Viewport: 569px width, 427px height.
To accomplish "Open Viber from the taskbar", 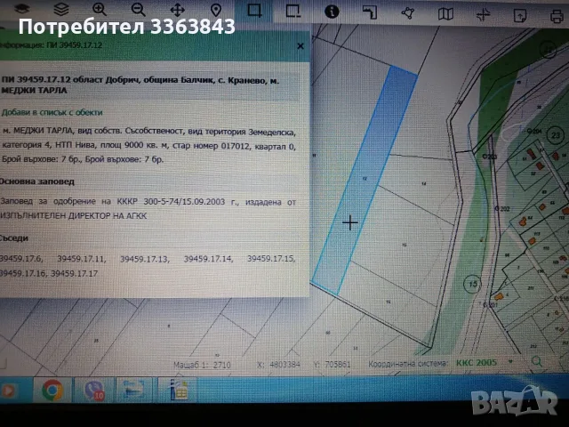I will point(94,391).
